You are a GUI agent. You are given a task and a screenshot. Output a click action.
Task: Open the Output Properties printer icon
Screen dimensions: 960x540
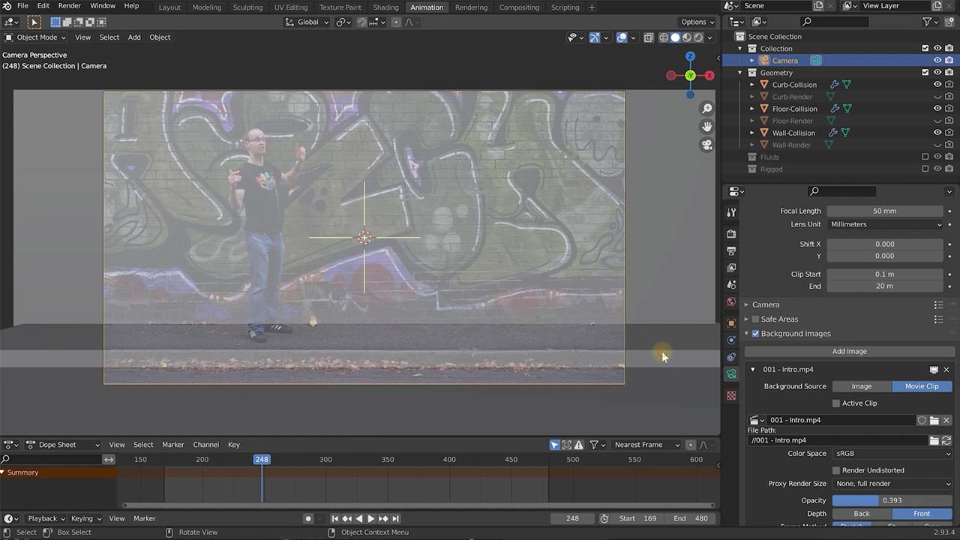pos(731,251)
